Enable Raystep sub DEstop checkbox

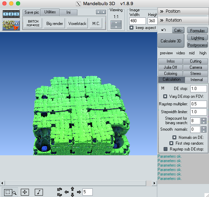pyautogui.click(x=165, y=149)
